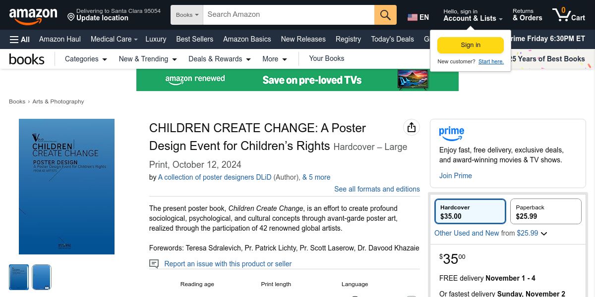
Task: Open Returns & Orders
Action: point(527,15)
